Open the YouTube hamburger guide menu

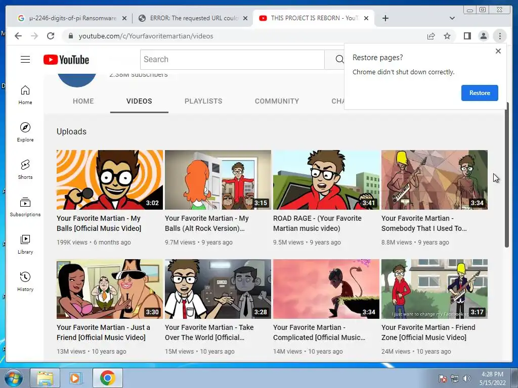point(25,60)
